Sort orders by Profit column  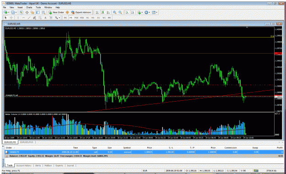coord(280,147)
